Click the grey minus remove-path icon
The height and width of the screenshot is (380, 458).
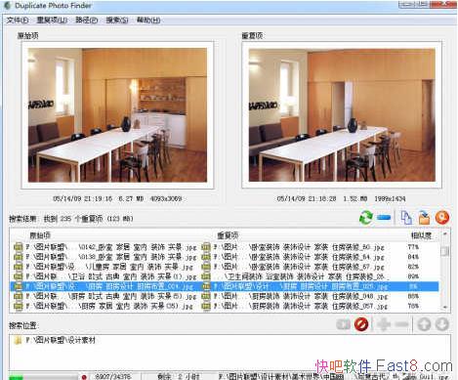[x=402, y=324]
